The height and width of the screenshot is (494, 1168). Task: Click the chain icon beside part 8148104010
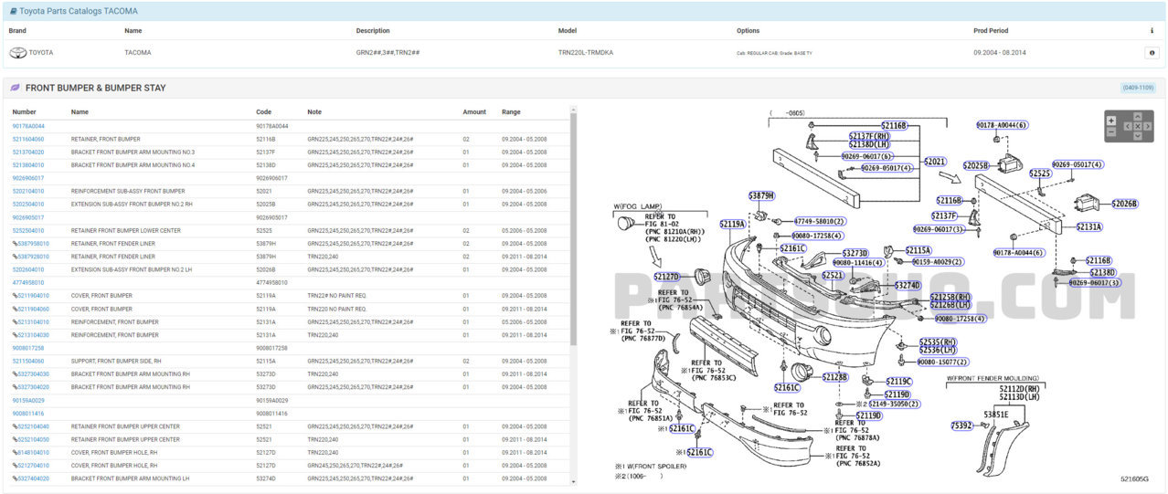(x=15, y=453)
